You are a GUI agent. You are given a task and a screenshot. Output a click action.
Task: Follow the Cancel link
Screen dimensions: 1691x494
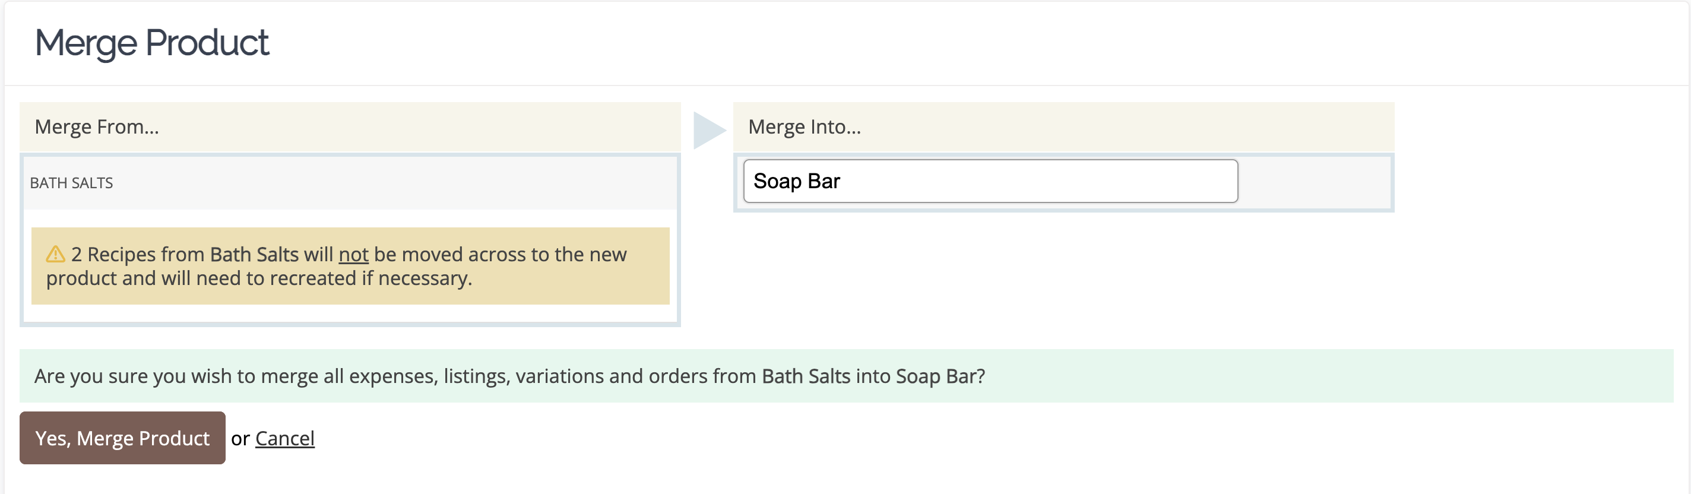tap(285, 438)
